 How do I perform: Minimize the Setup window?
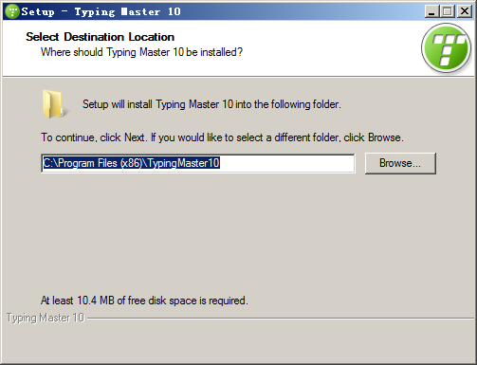431,11
